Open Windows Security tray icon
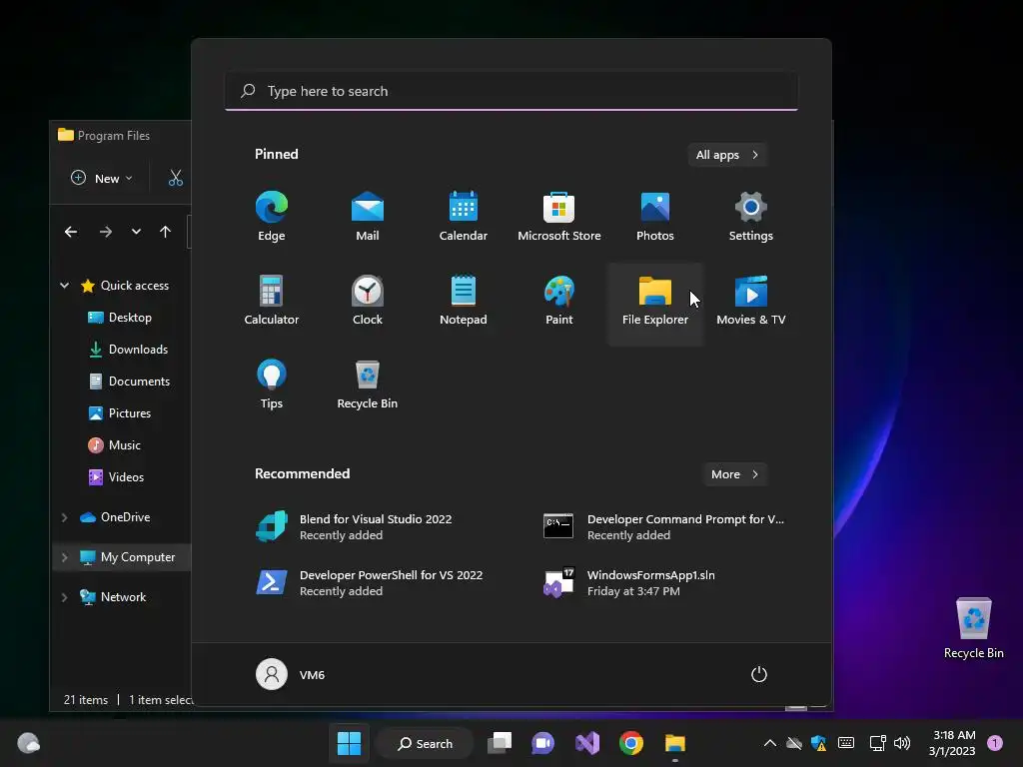Image resolution: width=1023 pixels, height=767 pixels. (819, 743)
